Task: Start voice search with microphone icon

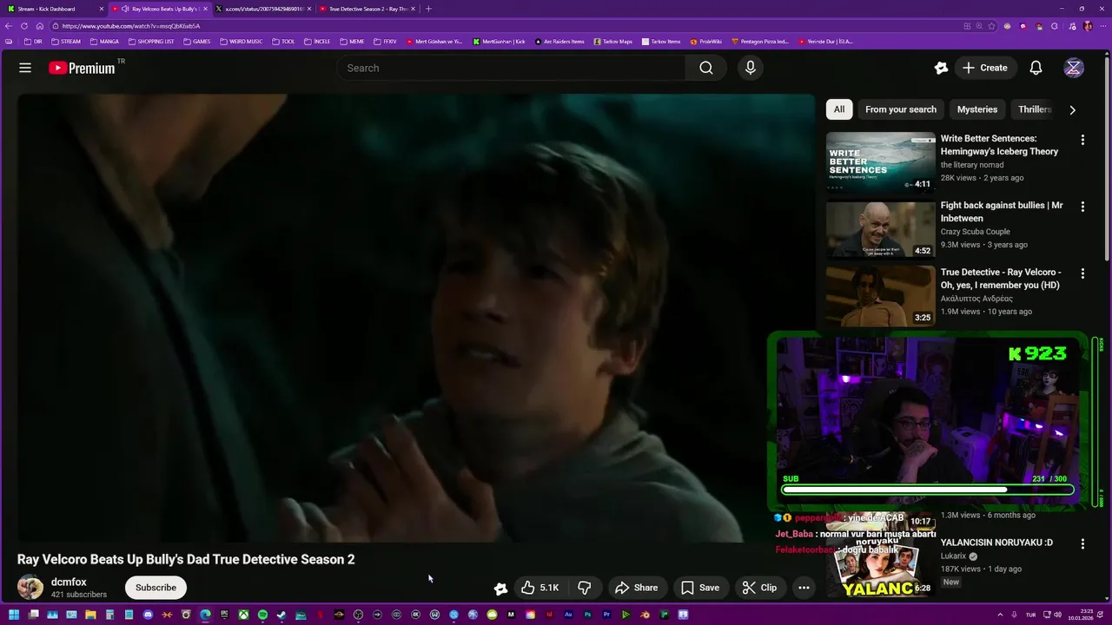Action: [751, 68]
